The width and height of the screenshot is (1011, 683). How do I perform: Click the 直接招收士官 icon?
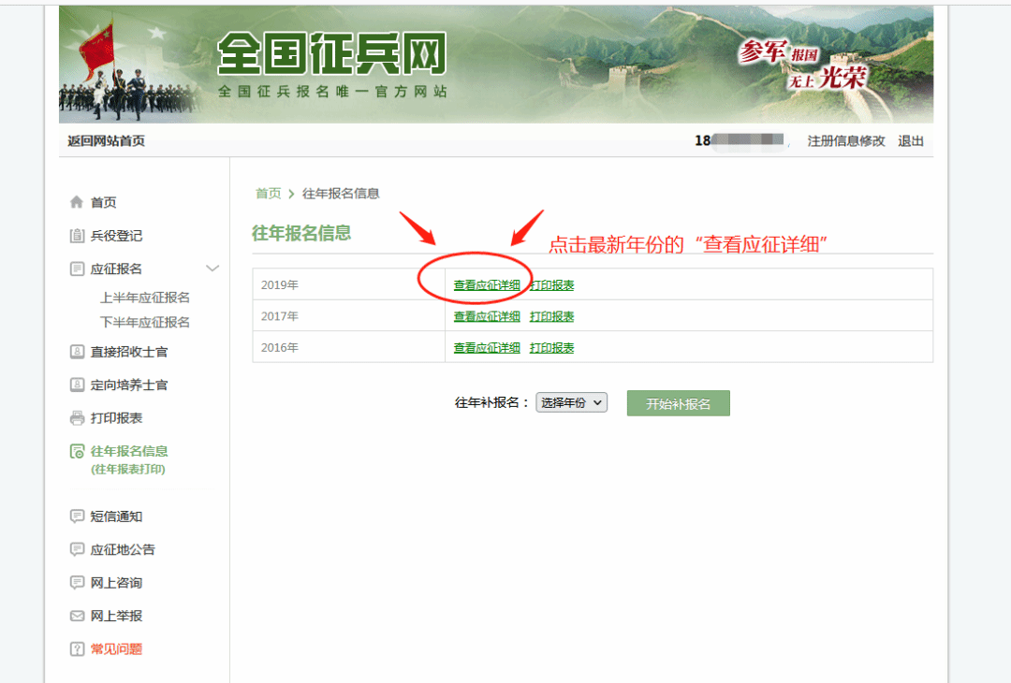tap(77, 352)
